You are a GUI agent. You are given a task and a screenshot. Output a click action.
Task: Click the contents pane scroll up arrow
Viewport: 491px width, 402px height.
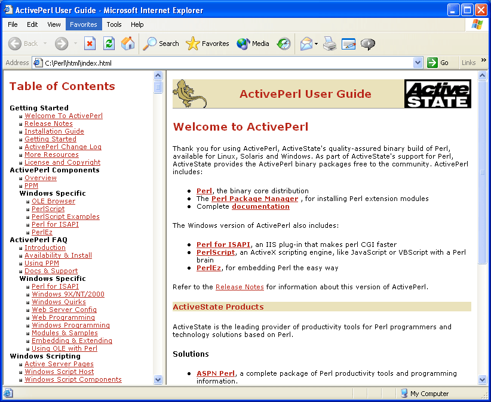158,75
